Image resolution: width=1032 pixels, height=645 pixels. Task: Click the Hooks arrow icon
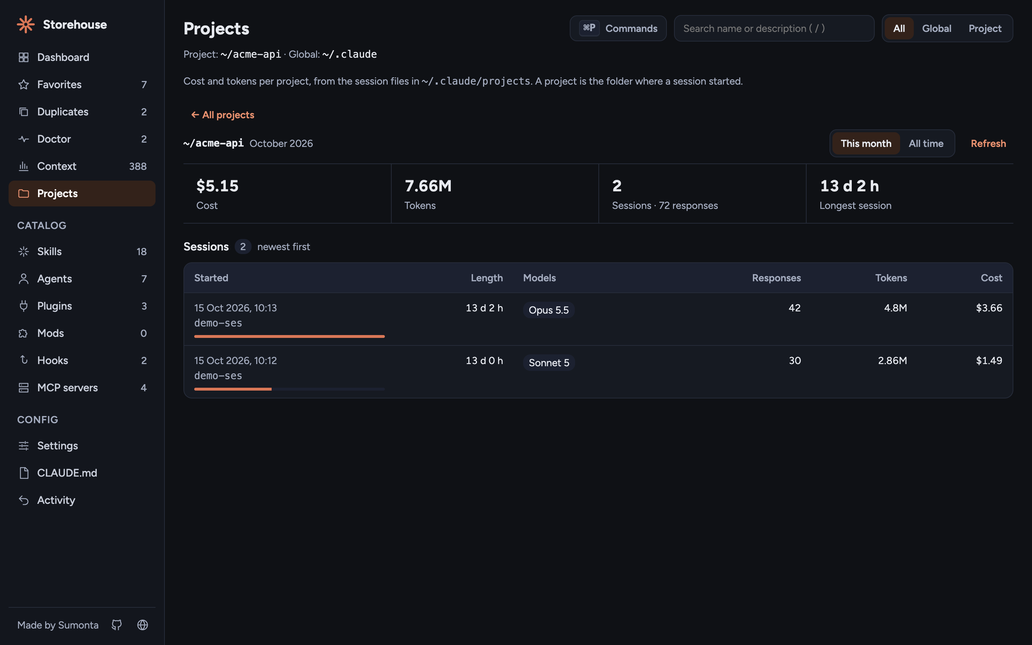[23, 360]
